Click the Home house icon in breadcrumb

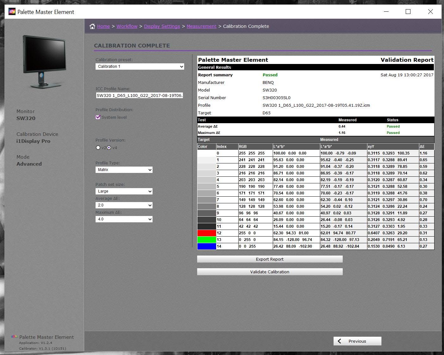coord(92,26)
